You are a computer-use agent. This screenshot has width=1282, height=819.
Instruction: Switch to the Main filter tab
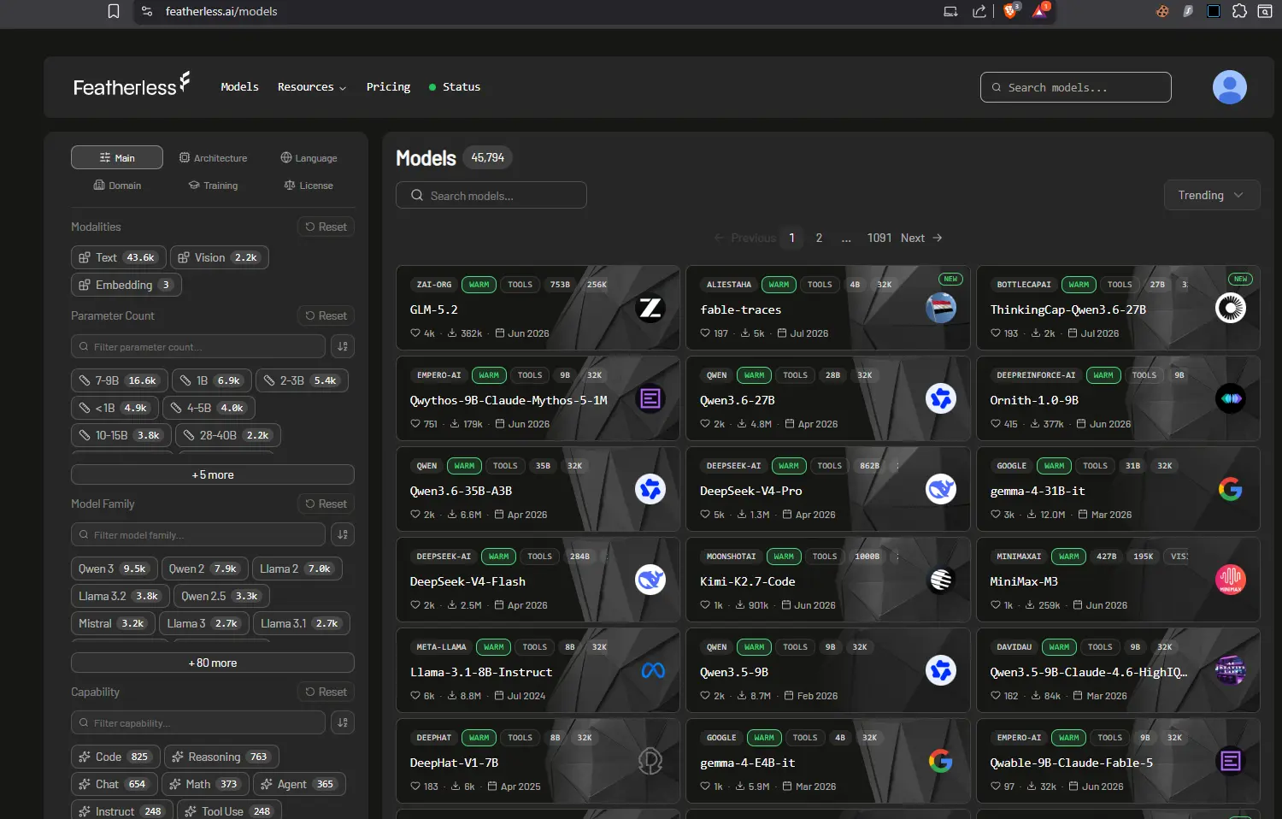[x=117, y=157]
